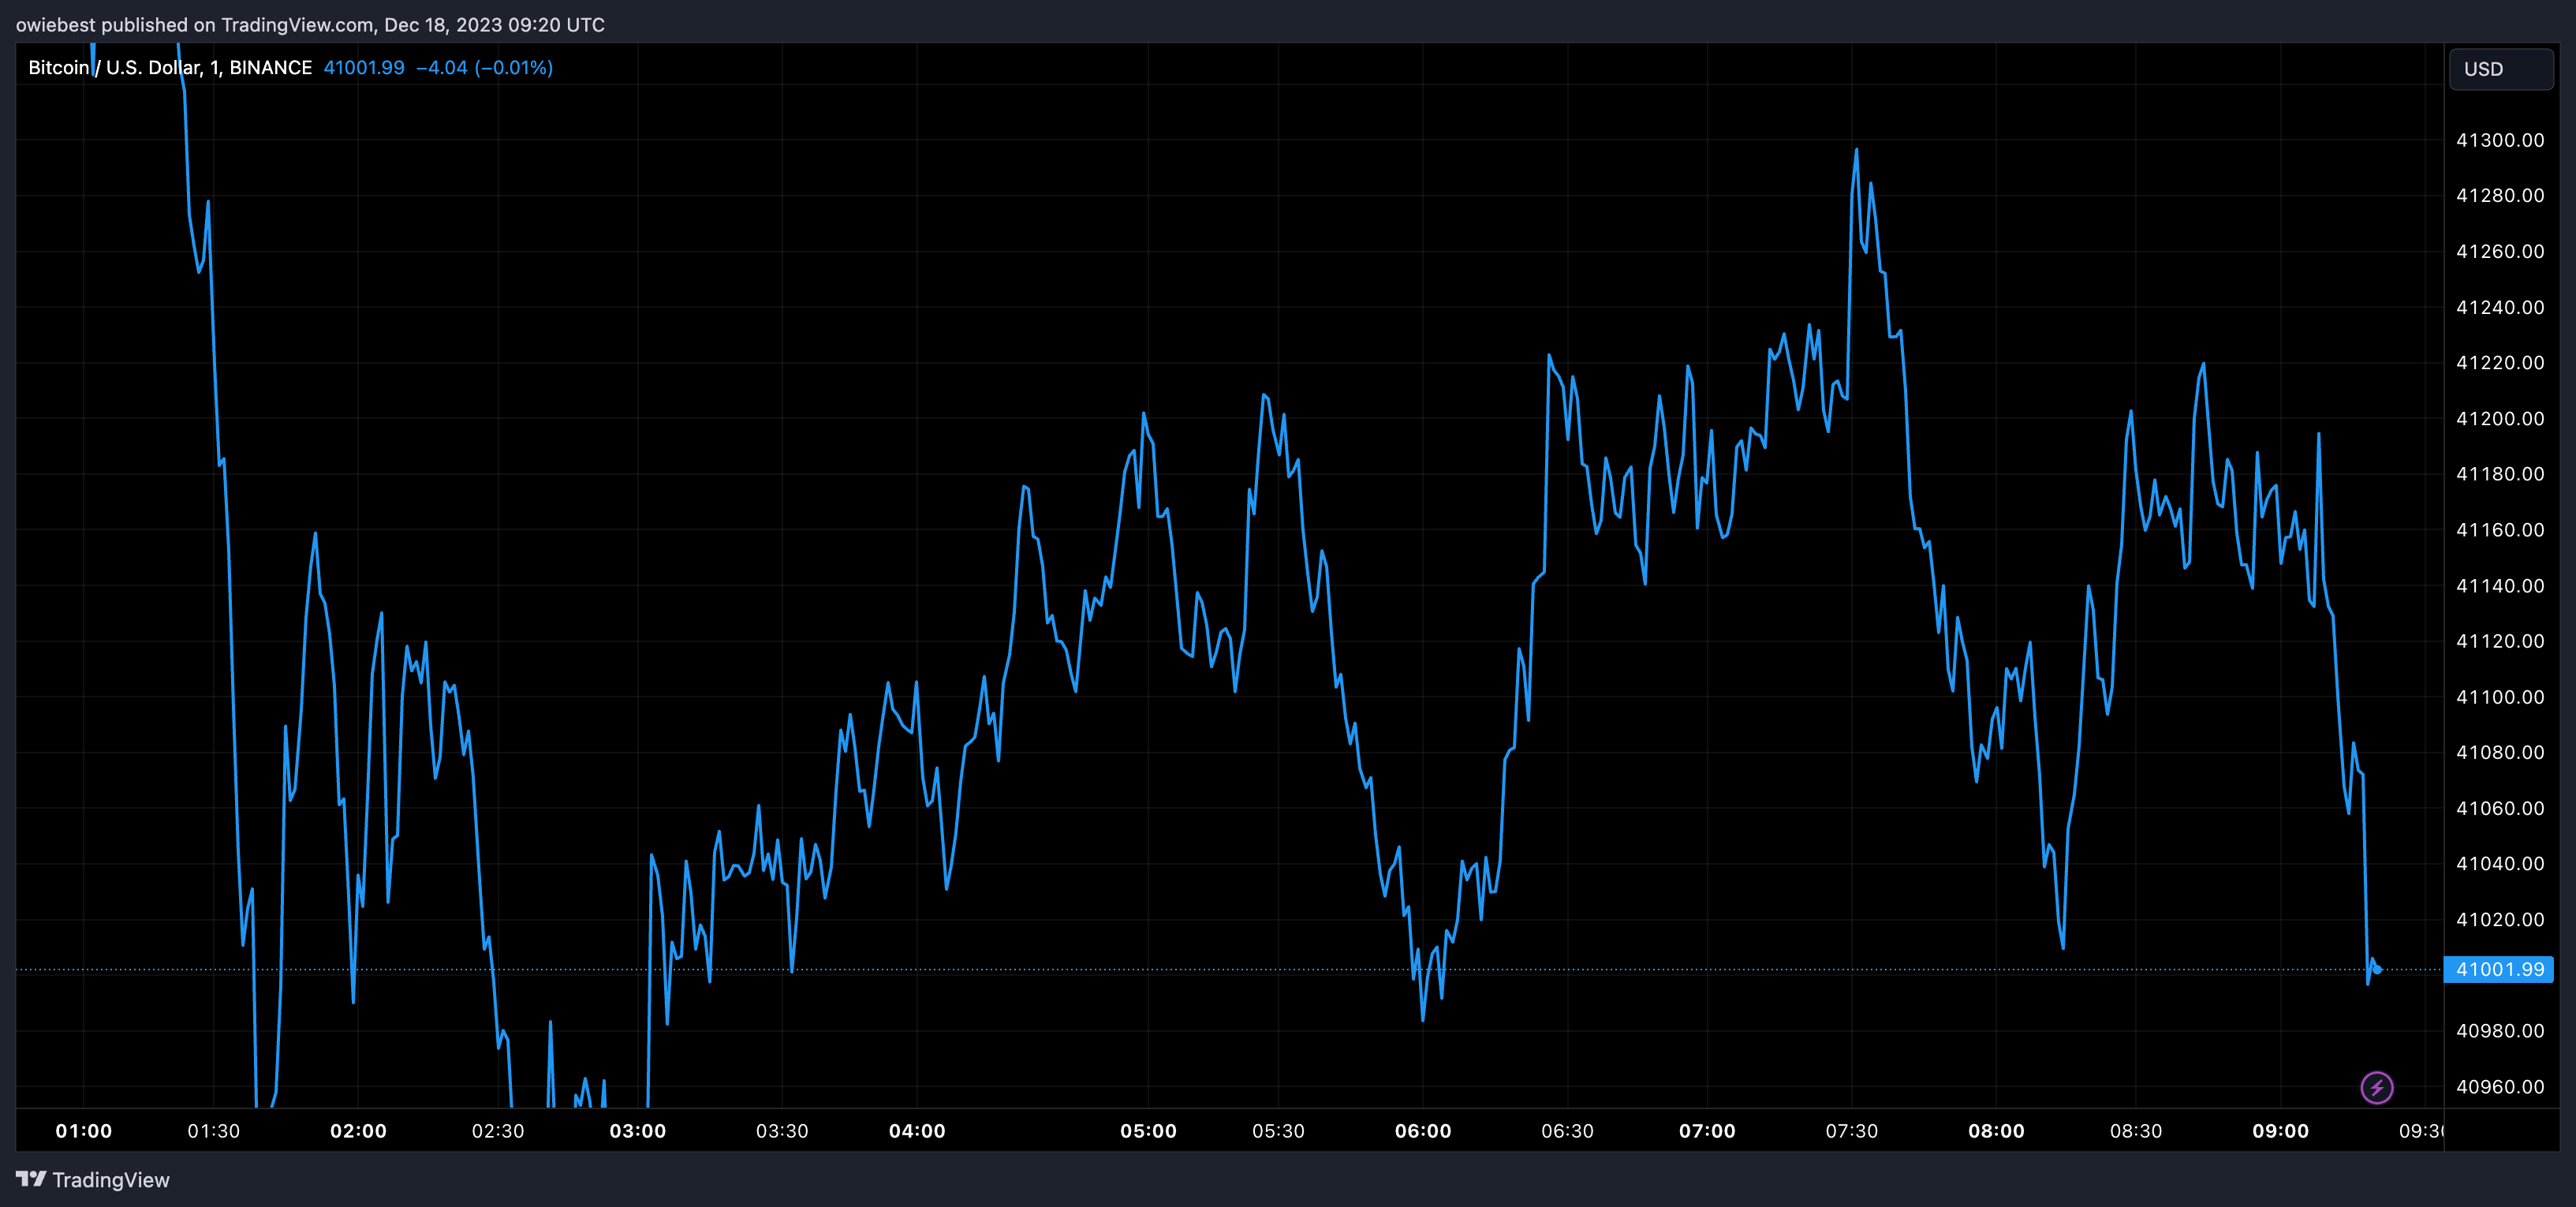Click the 01:30 time axis label

pyautogui.click(x=214, y=1131)
